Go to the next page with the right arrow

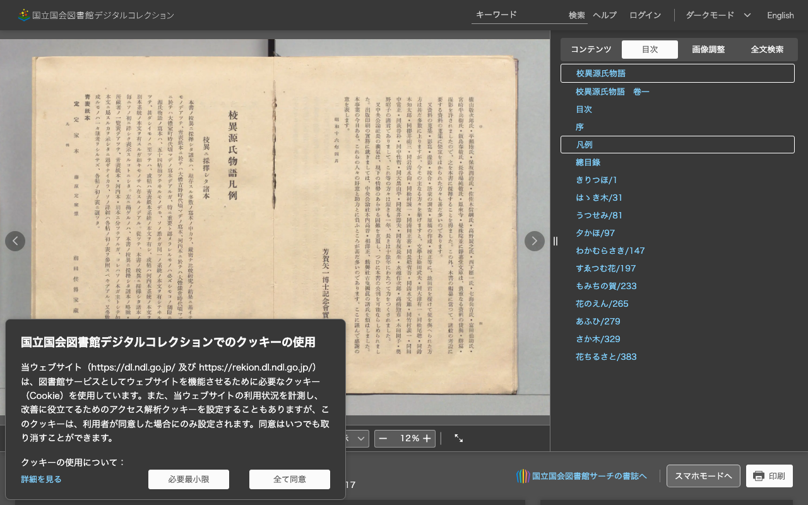pos(534,241)
